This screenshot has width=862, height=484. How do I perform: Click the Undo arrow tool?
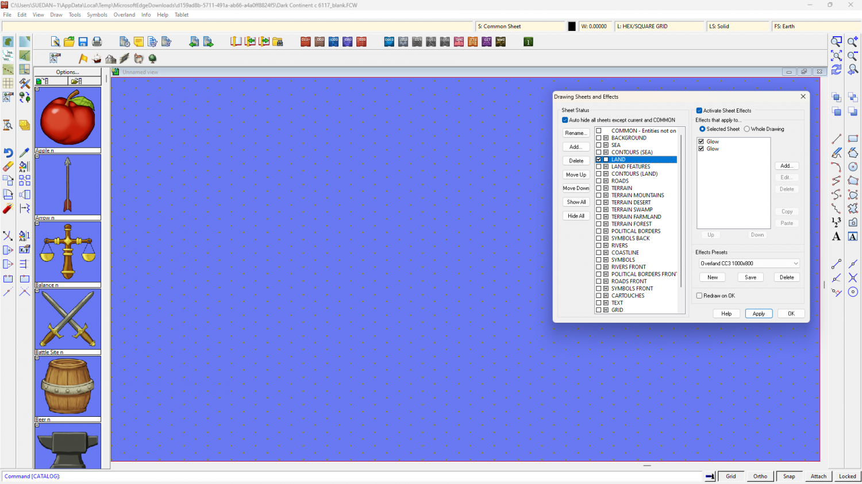8,153
